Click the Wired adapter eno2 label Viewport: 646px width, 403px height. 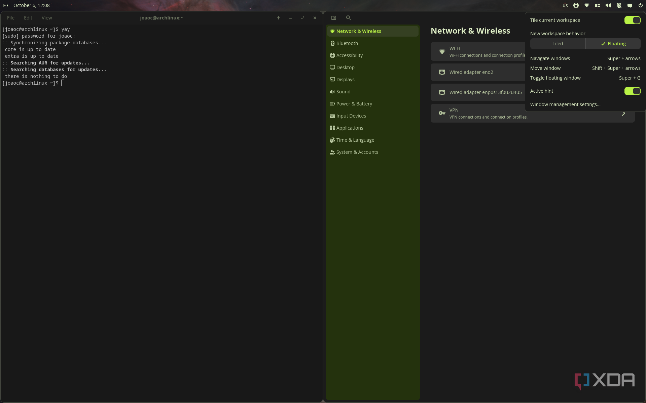coord(471,72)
